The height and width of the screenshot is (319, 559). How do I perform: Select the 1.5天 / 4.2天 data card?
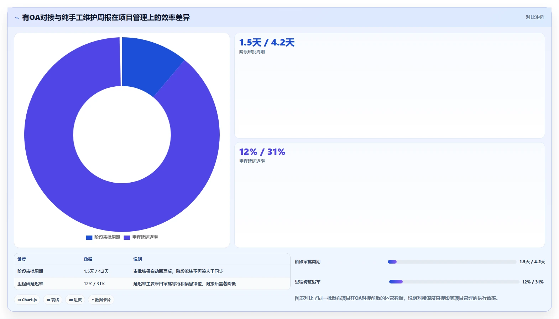(x=390, y=86)
